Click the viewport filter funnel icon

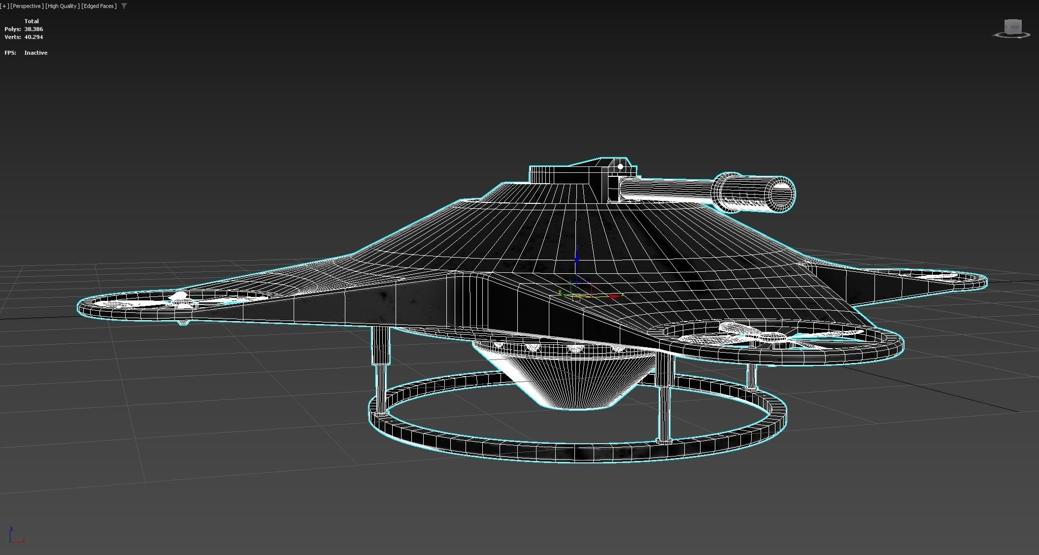tap(124, 6)
